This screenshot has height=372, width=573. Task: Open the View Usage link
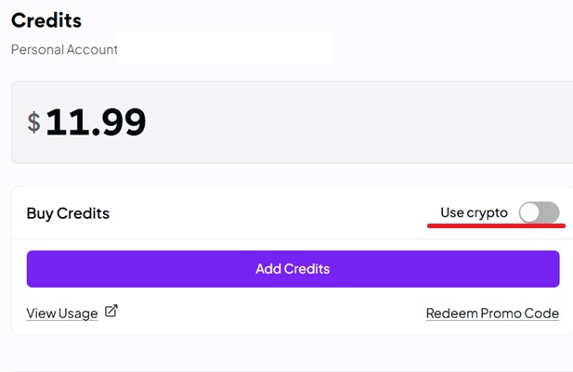(x=62, y=314)
